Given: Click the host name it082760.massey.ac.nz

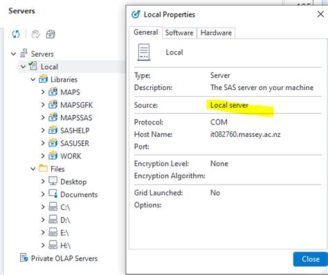Looking at the screenshot, I should pos(246,134).
